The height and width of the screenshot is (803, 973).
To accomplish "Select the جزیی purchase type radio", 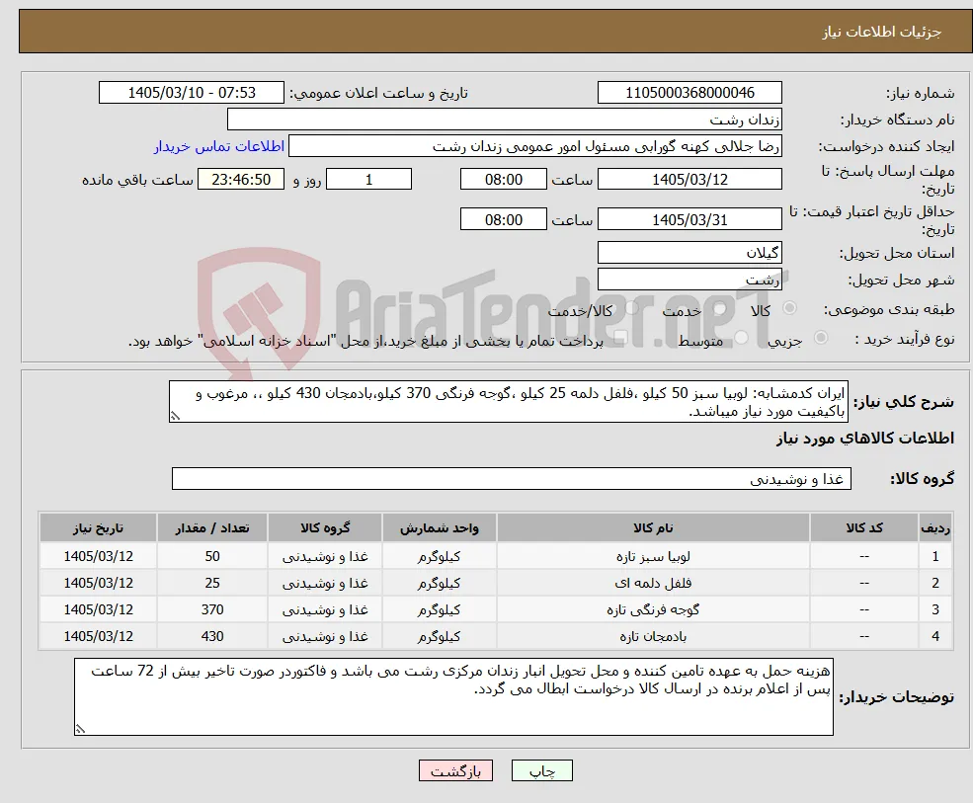I will [820, 337].
